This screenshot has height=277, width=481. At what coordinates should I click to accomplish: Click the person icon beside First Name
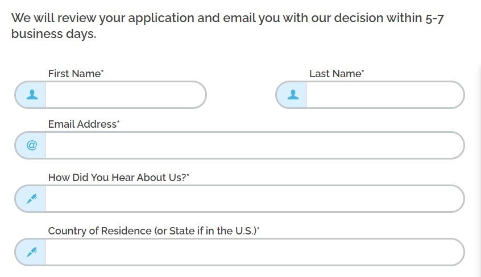click(x=32, y=95)
